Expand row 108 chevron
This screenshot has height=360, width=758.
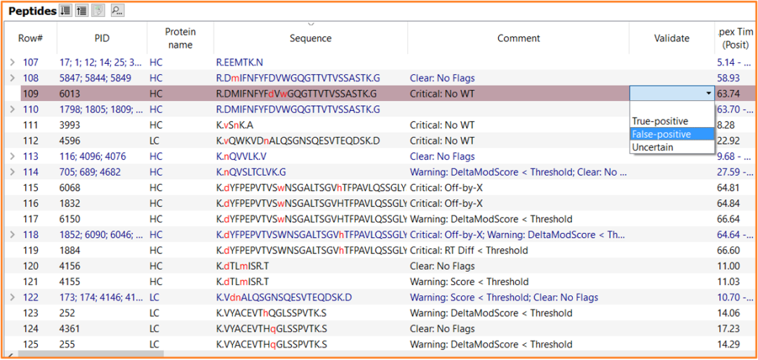point(13,78)
